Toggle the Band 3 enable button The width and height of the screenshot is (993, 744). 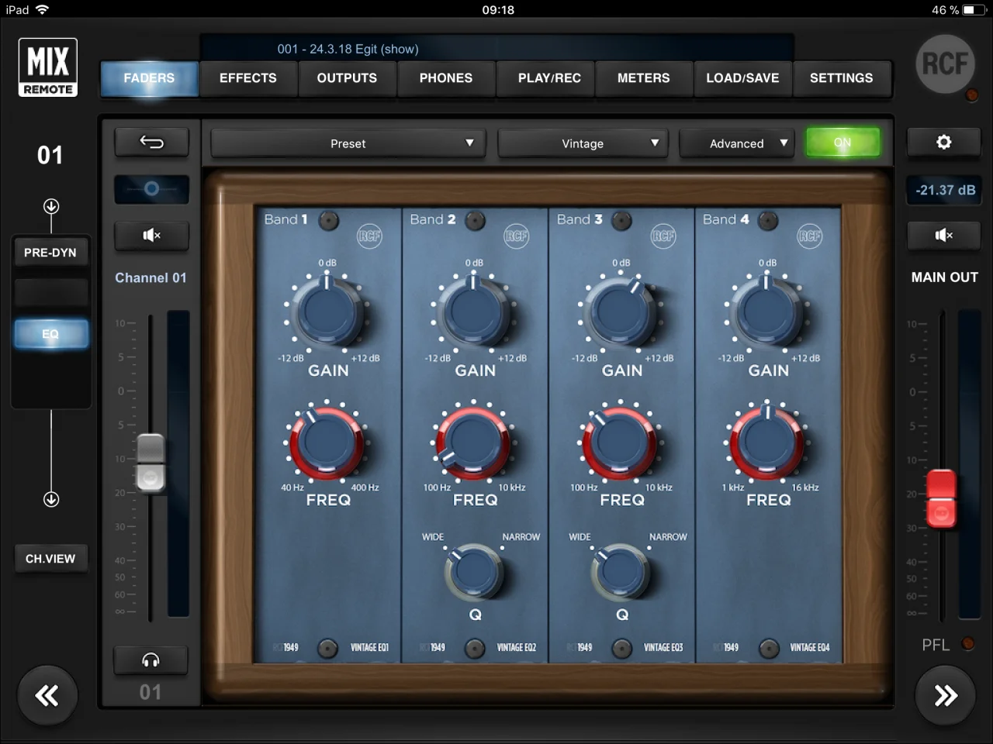[x=621, y=220]
